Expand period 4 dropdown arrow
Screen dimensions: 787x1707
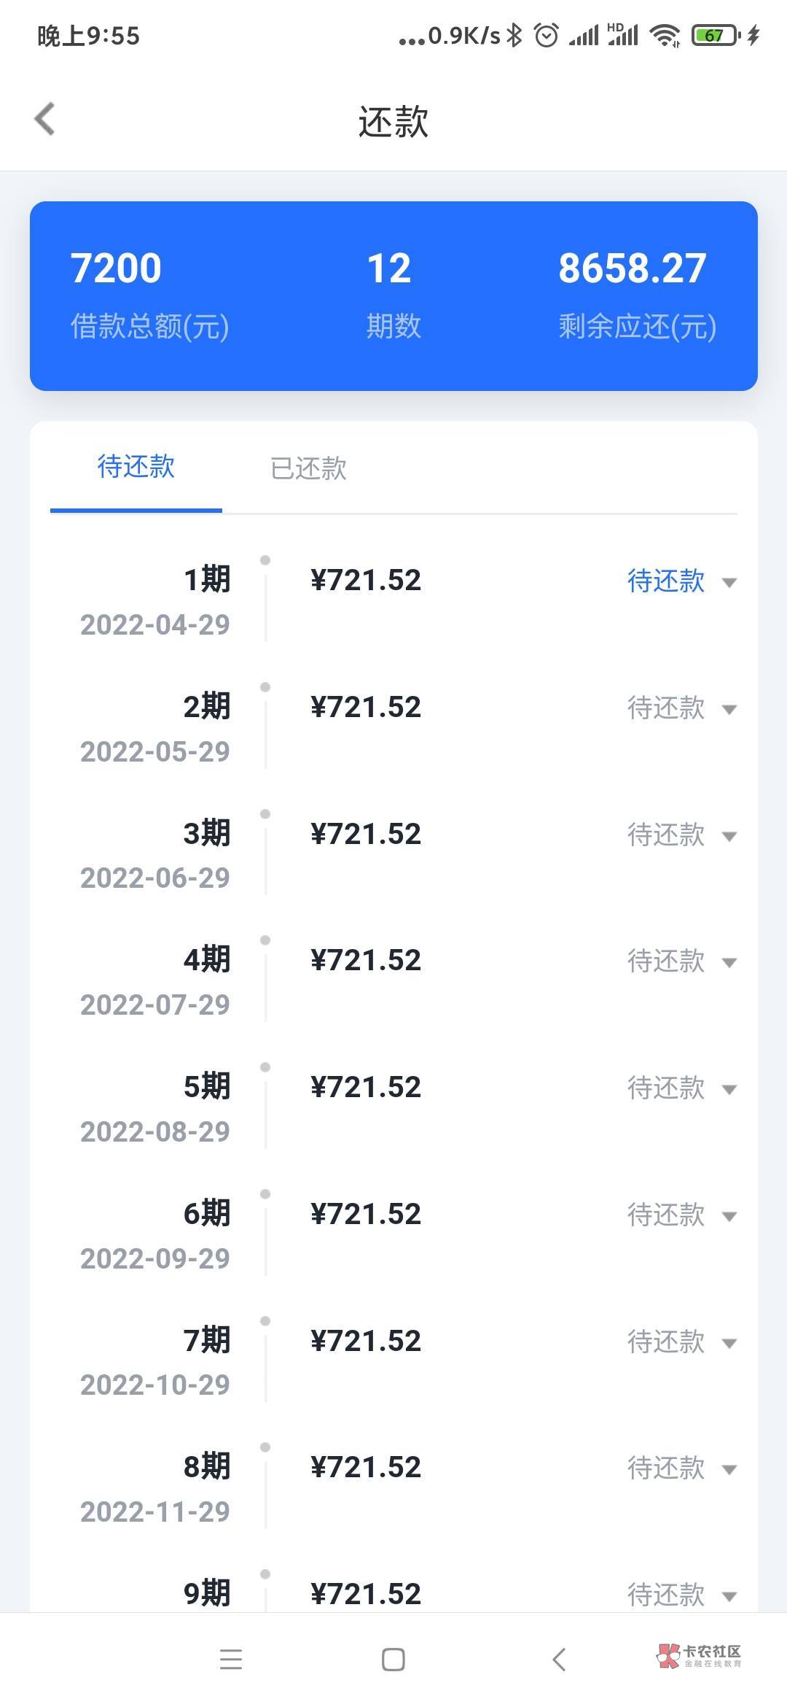(x=729, y=962)
